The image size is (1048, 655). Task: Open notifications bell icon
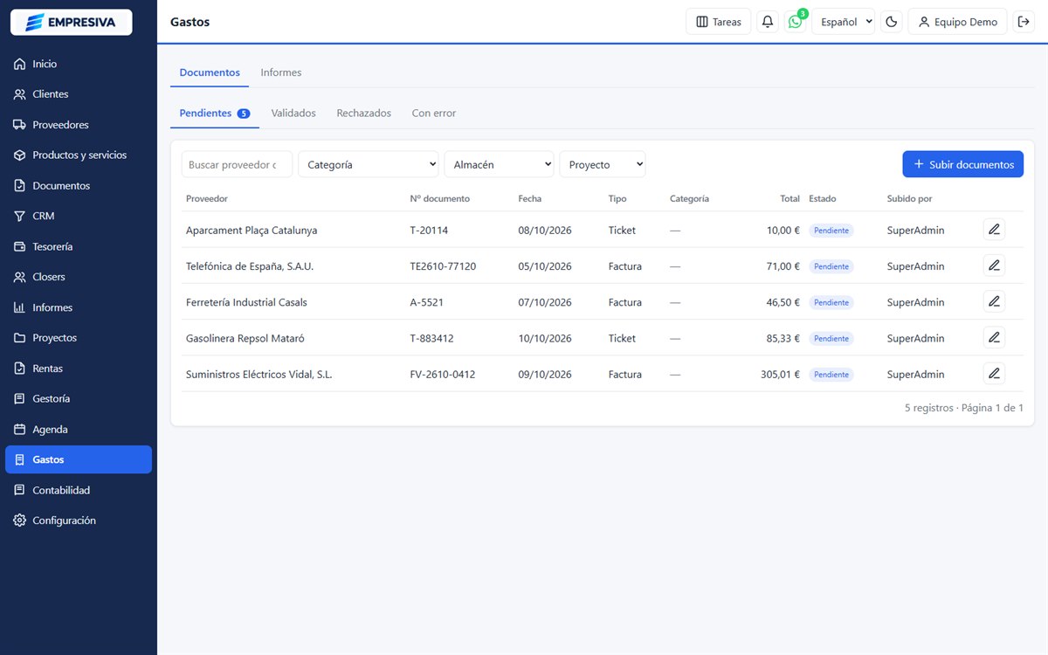[768, 22]
